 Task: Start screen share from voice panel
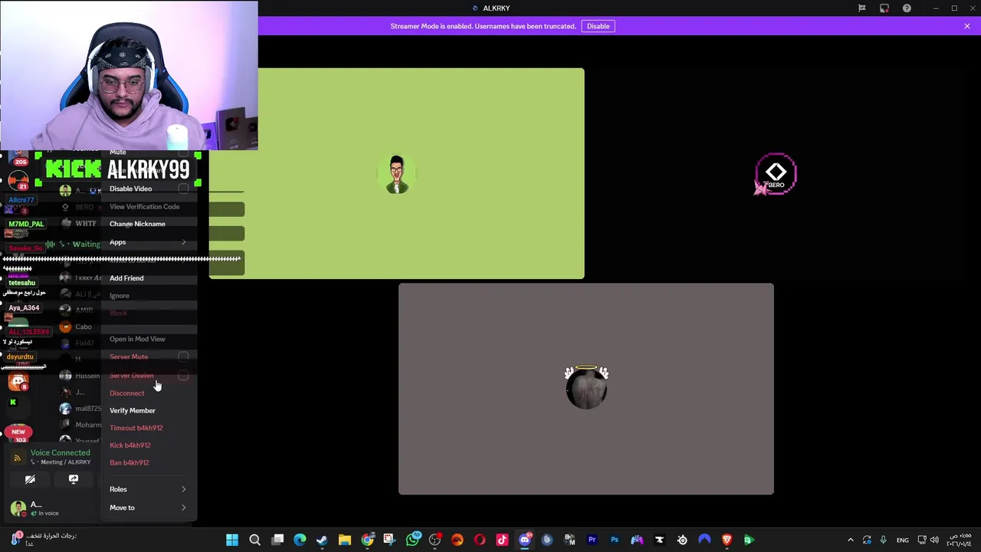(74, 479)
